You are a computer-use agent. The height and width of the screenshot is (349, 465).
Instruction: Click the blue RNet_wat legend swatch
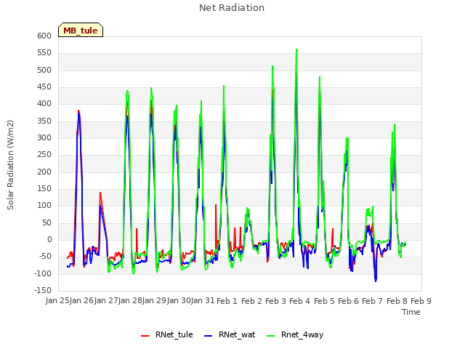(209, 336)
